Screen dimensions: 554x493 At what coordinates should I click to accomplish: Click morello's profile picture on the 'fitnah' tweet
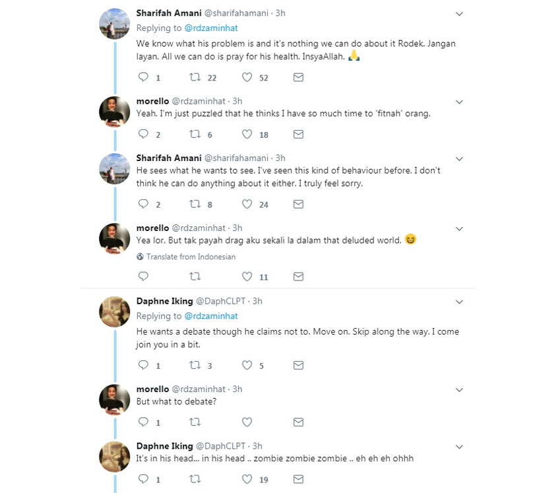(x=114, y=112)
